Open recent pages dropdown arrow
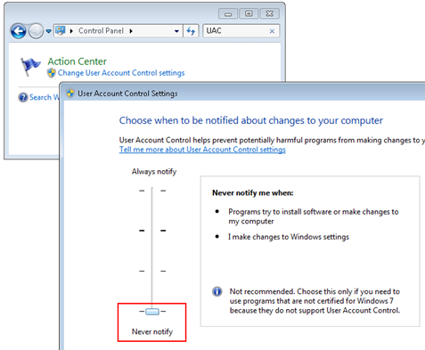Image resolution: width=425 pixels, height=350 pixels. click(48, 31)
